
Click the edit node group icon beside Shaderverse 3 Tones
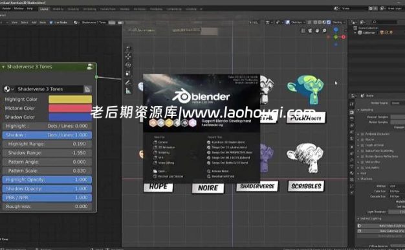click(x=87, y=89)
